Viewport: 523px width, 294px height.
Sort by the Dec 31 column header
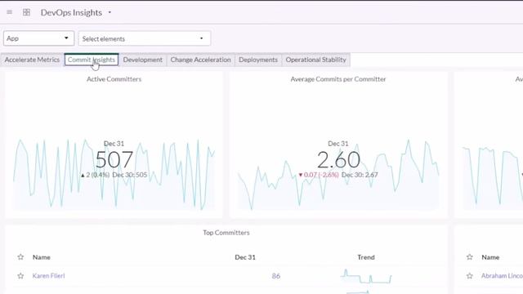[x=245, y=257]
